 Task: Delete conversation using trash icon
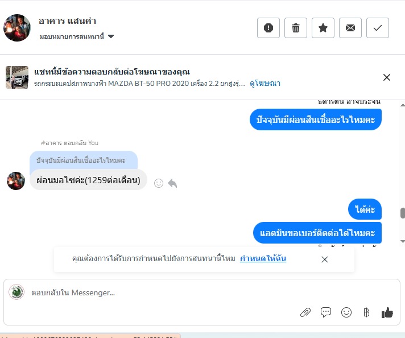[296, 28]
